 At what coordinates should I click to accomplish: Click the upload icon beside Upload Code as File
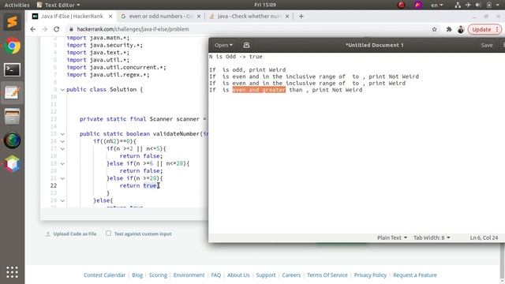point(48,234)
